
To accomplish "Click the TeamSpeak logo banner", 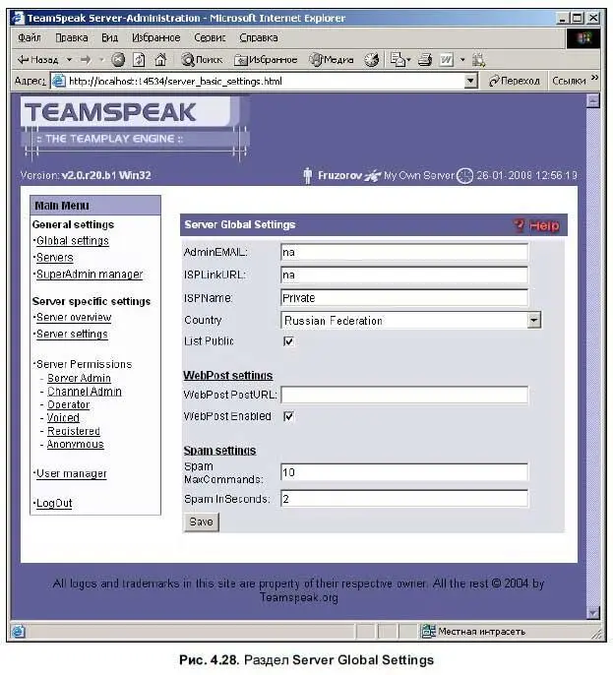I will pos(135,127).
